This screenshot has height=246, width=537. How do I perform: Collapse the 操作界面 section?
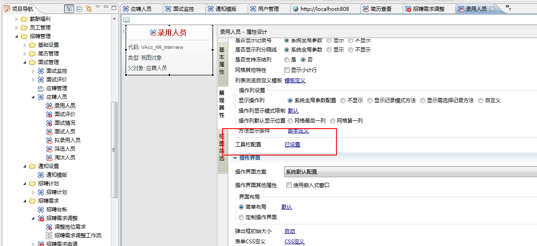236,158
